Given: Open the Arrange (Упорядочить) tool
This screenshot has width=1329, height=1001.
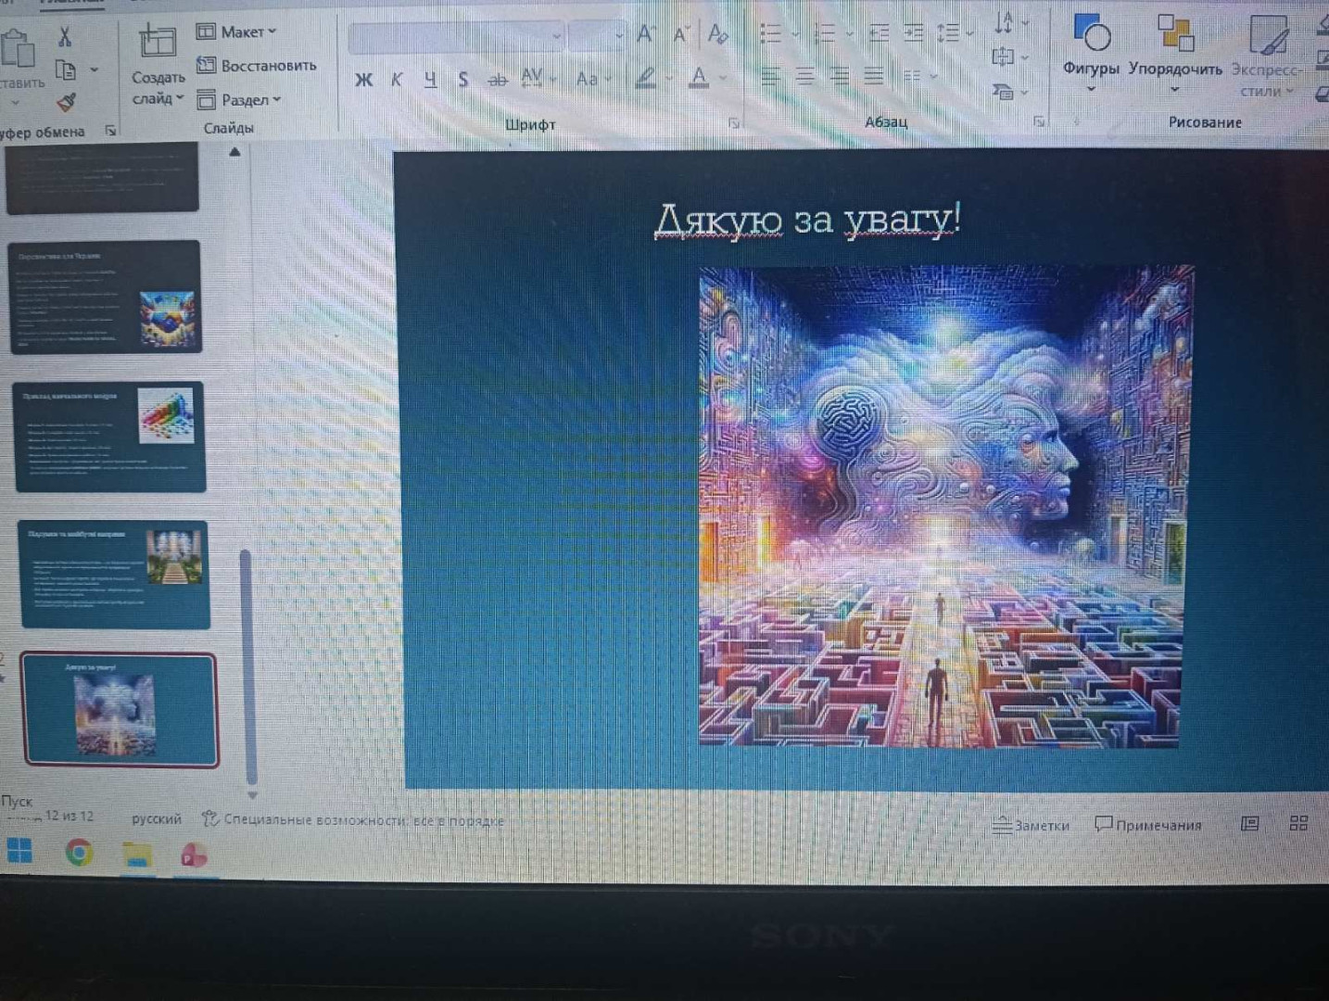Looking at the screenshot, I should pos(1174,46).
